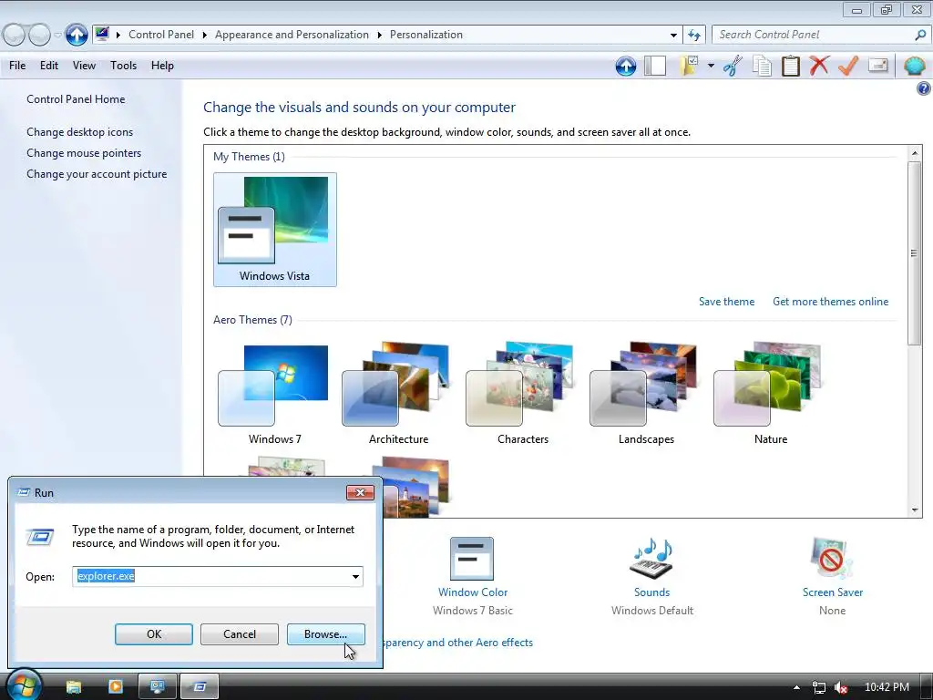933x700 pixels.
Task: Open the Tools menu
Action: pos(123,66)
